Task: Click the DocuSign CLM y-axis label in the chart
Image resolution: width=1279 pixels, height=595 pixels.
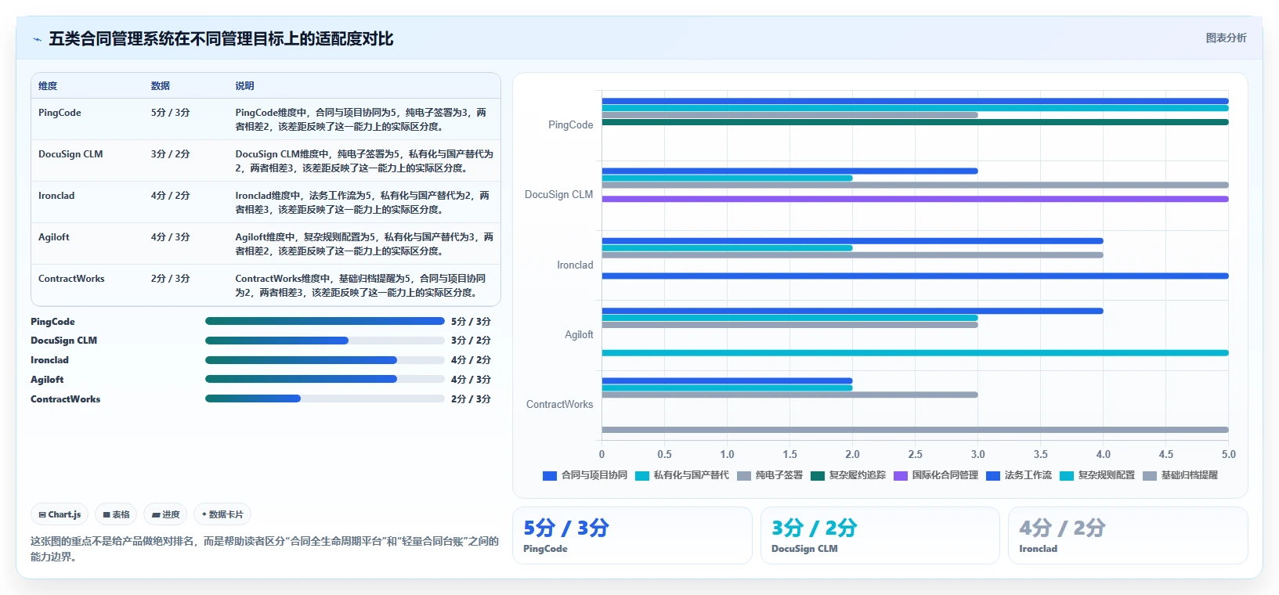Action: (559, 195)
